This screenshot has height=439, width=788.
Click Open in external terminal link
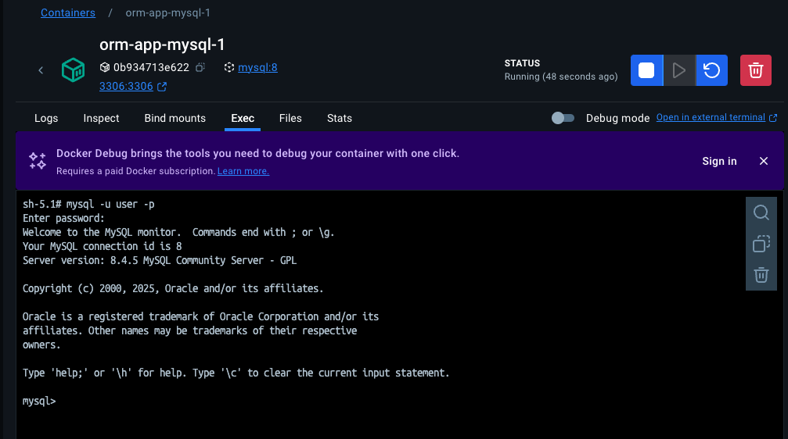coord(711,117)
